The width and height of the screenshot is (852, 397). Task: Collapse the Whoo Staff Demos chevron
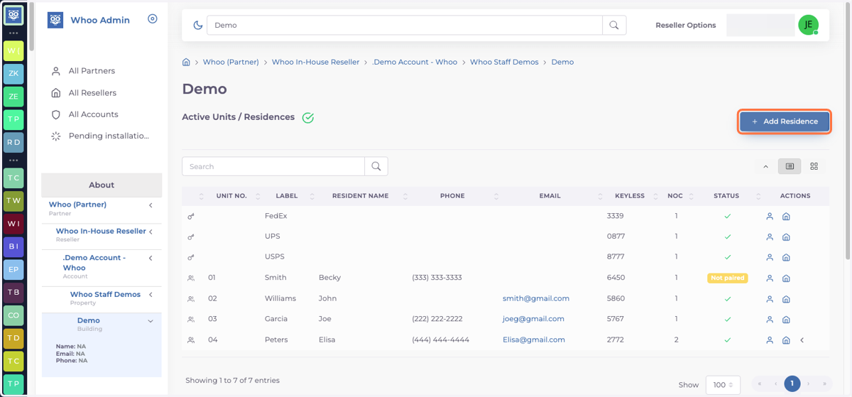click(151, 295)
